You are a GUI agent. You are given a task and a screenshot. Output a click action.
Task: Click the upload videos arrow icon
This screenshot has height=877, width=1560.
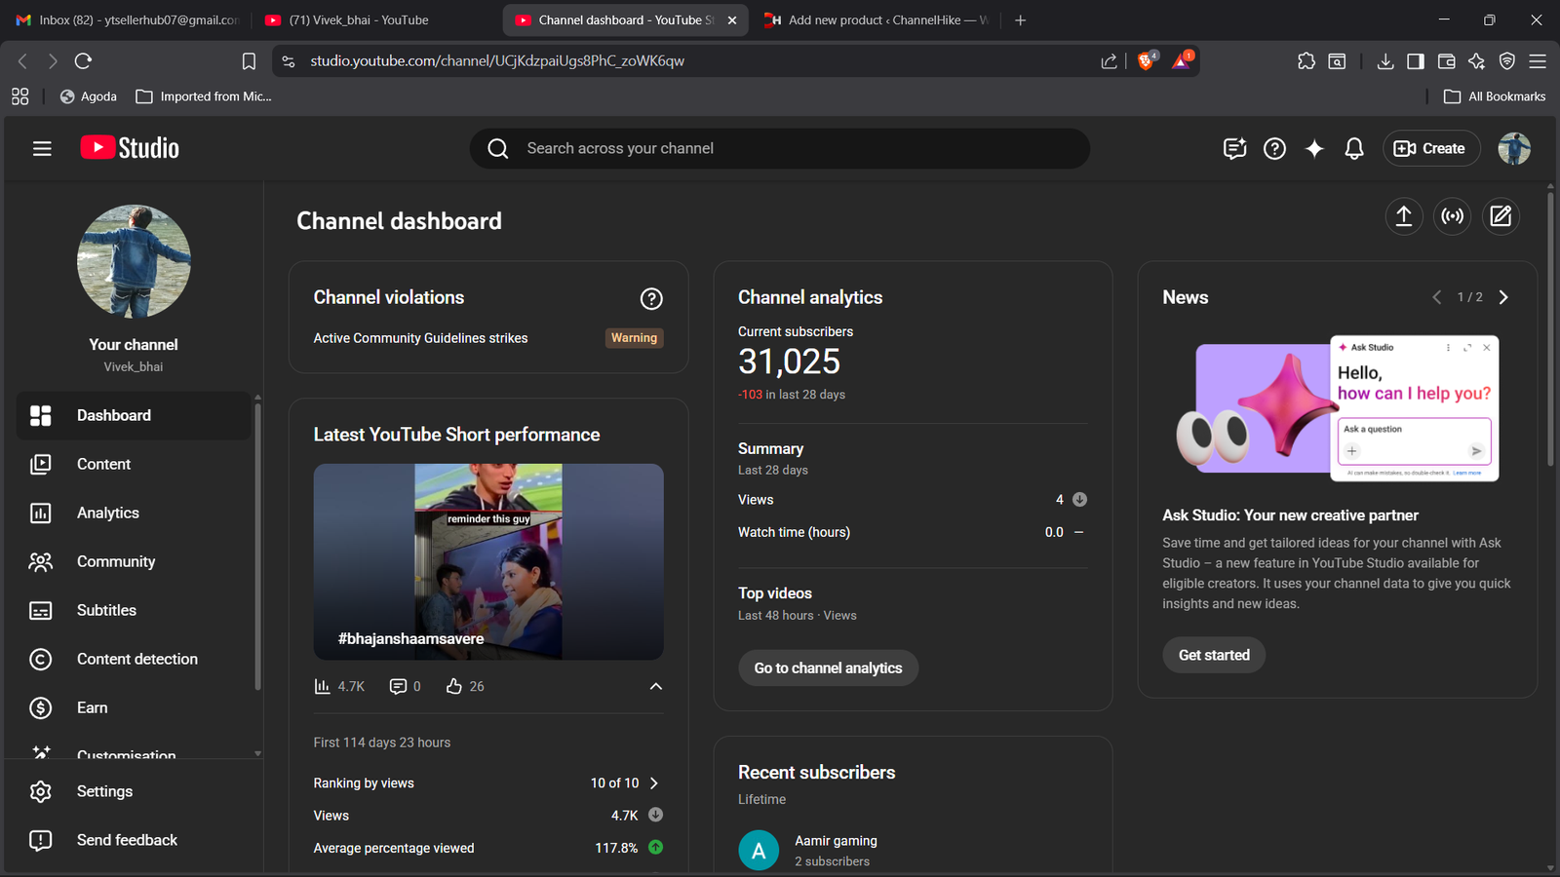click(1403, 216)
